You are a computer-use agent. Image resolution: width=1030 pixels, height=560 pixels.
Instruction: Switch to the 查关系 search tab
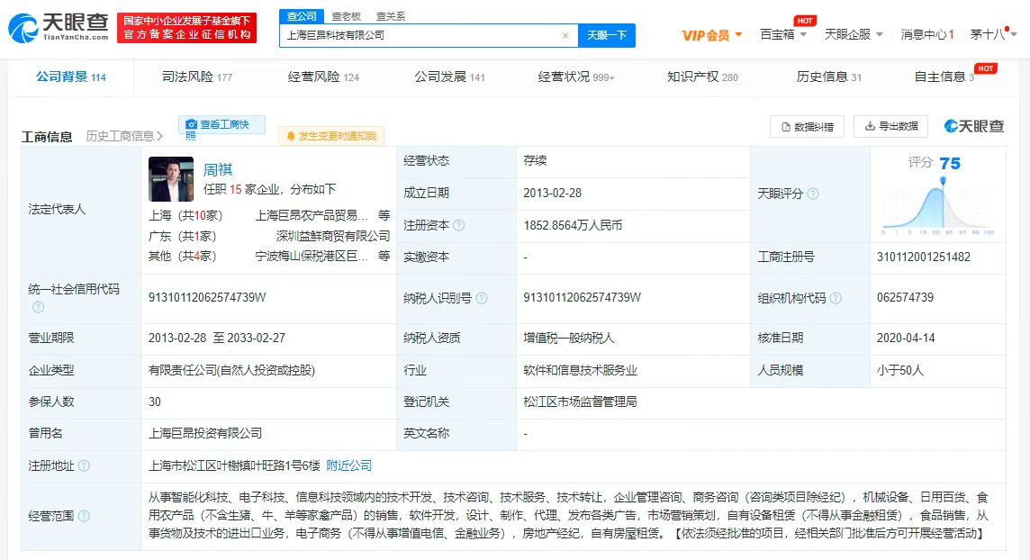click(x=391, y=16)
